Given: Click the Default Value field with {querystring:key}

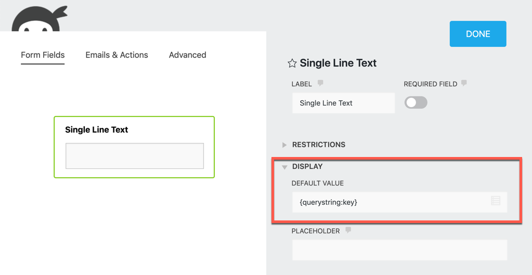Looking at the screenshot, I should (x=390, y=202).
